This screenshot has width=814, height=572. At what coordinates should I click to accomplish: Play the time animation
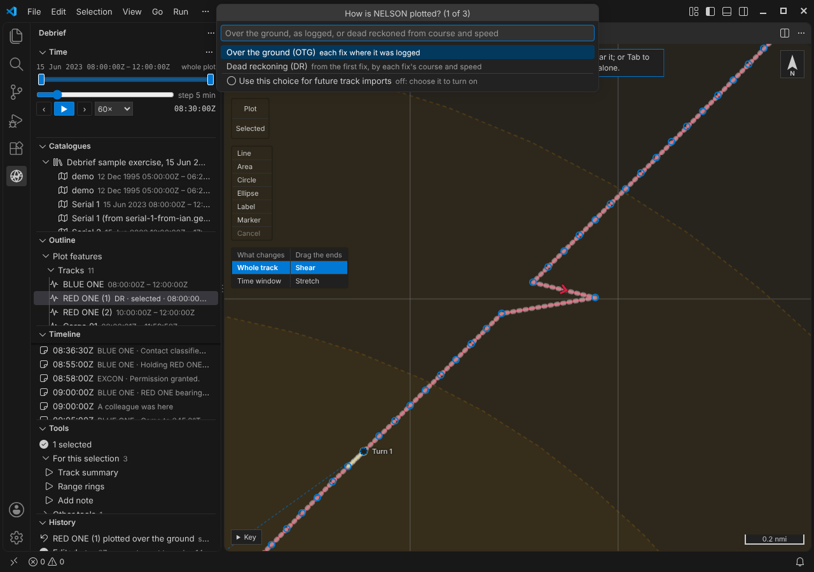[x=64, y=109]
